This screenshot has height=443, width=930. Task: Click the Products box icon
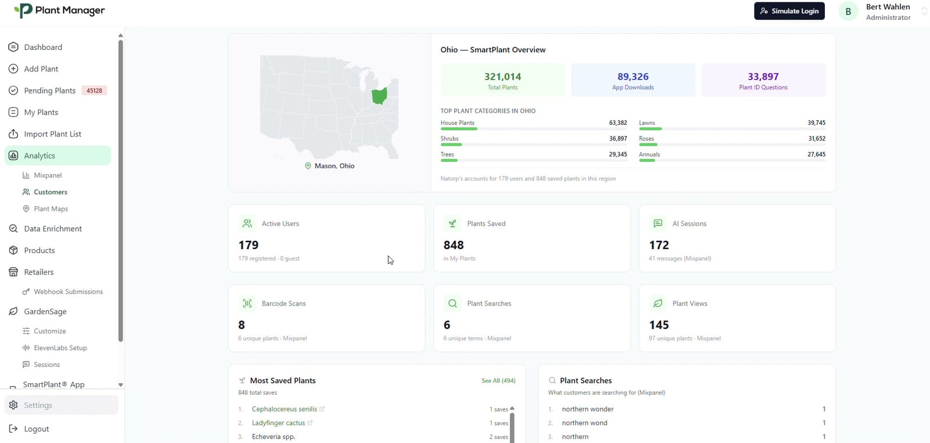coord(13,250)
